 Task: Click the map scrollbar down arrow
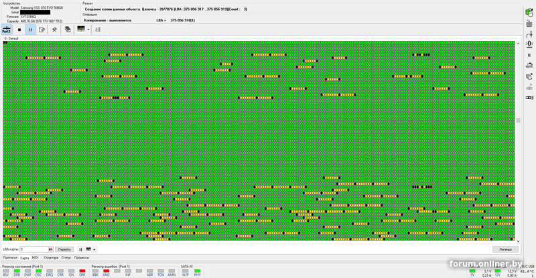(518, 241)
